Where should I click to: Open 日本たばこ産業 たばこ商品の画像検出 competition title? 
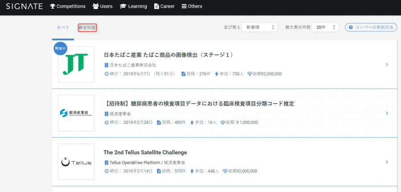(168, 55)
